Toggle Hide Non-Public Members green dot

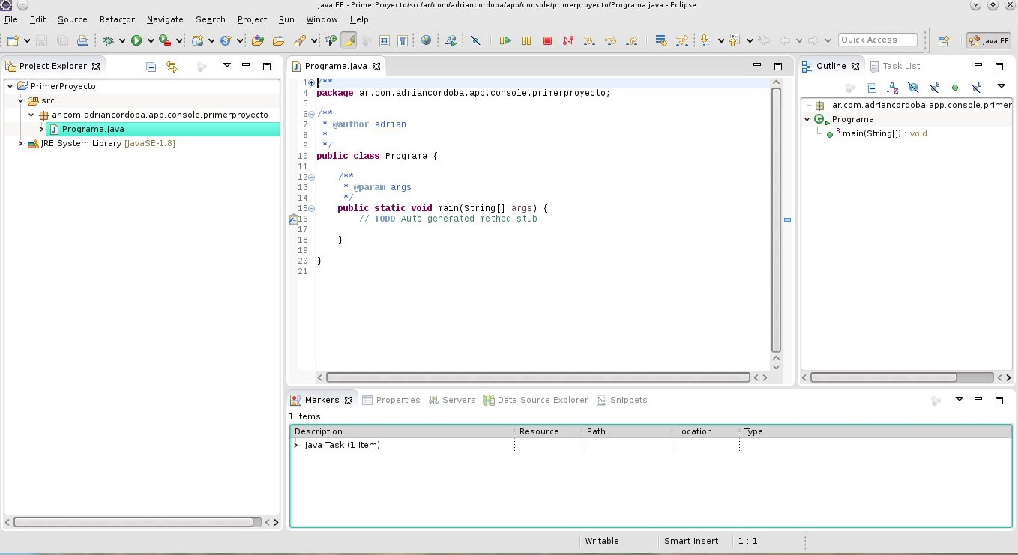(955, 88)
